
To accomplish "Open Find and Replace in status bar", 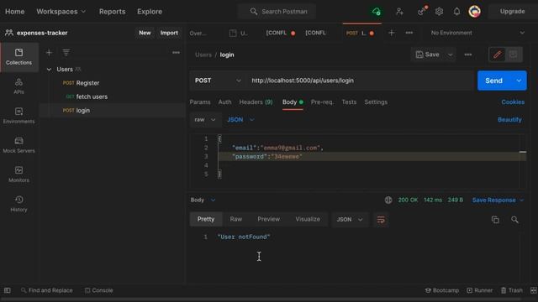I will point(47,290).
